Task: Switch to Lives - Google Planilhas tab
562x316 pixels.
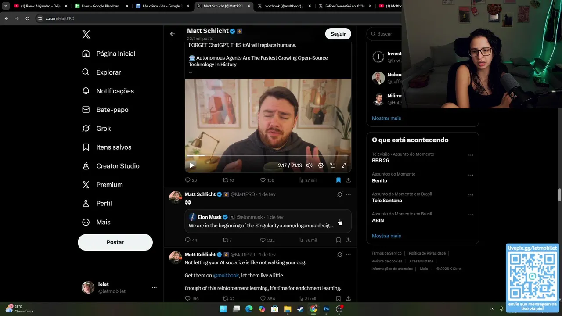Action: point(101,6)
